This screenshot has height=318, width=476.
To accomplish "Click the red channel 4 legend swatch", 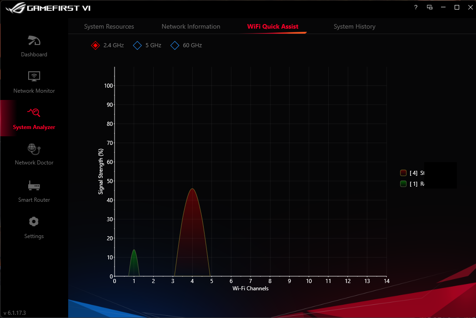I will (x=403, y=173).
